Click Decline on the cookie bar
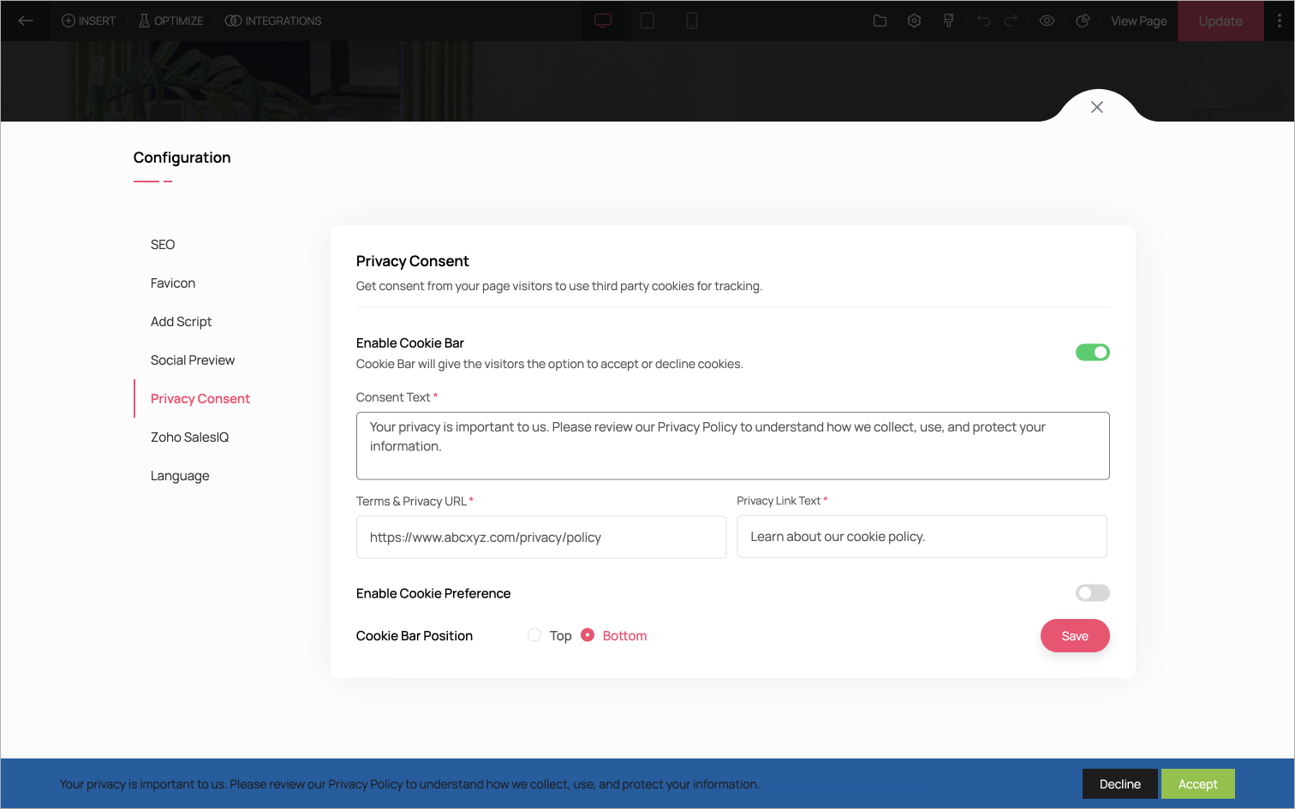The width and height of the screenshot is (1295, 809). pos(1120,784)
